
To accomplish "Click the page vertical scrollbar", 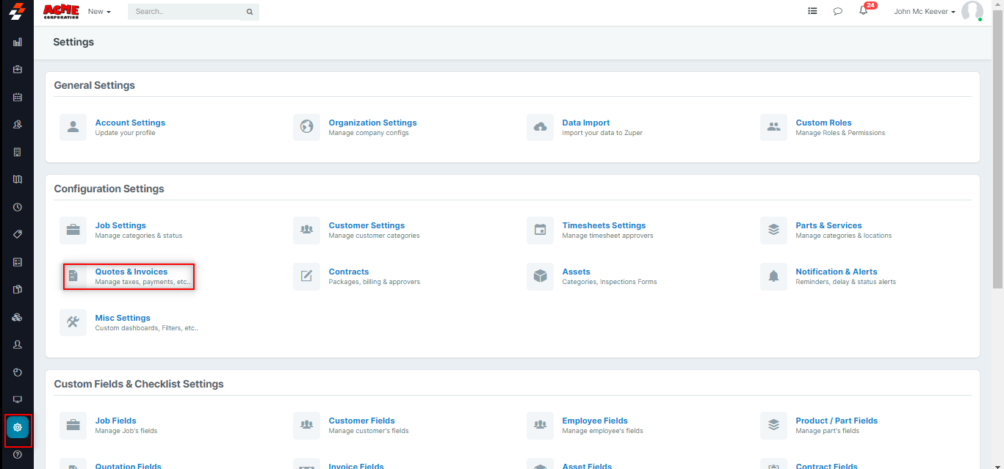I will tap(997, 147).
